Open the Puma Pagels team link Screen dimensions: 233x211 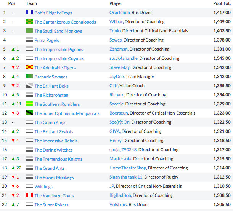(47, 40)
